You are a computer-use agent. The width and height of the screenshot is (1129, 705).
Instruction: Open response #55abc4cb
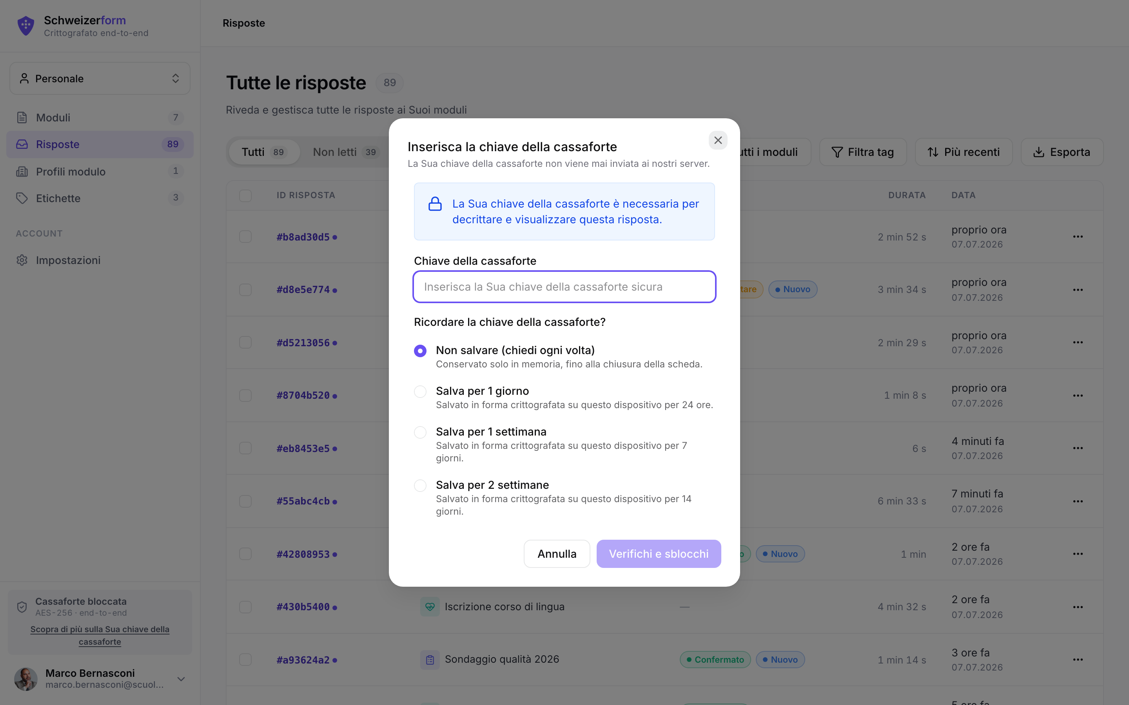click(303, 501)
